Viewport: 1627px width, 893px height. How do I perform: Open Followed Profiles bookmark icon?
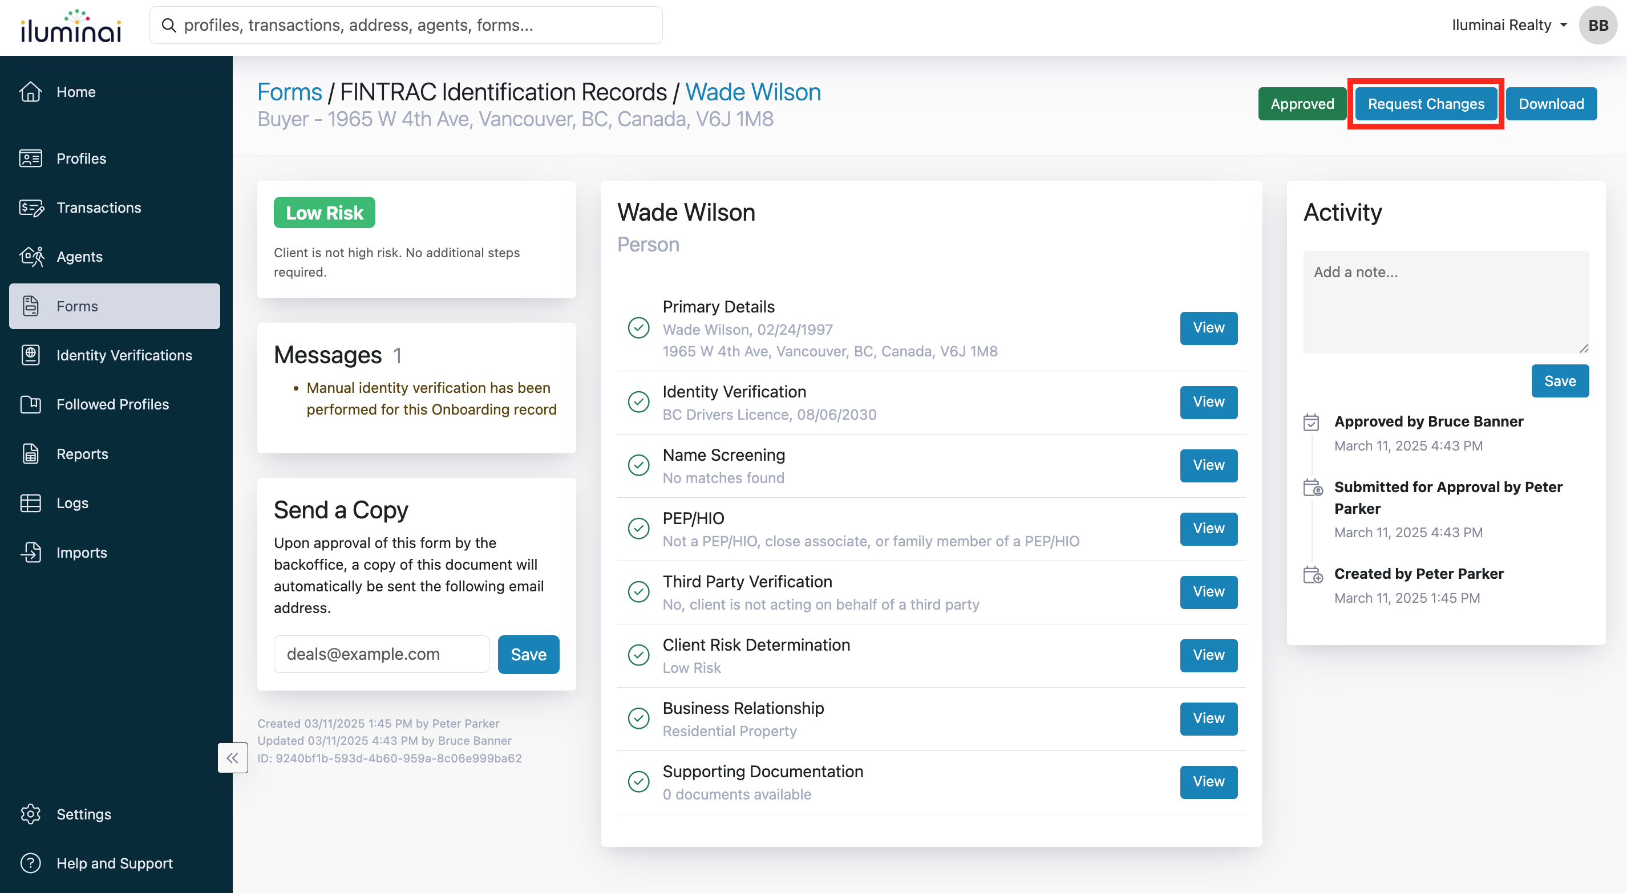(30, 404)
